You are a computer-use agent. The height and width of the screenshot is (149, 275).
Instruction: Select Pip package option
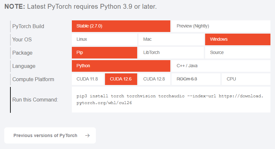(x=104, y=53)
